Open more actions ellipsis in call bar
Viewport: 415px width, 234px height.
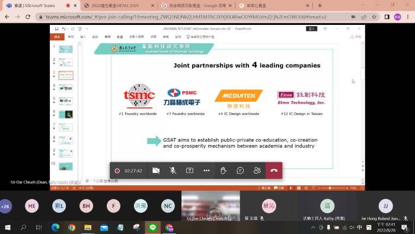pos(206,171)
